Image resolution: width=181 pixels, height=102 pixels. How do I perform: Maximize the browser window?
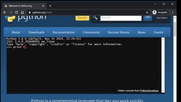(x=164, y=4)
